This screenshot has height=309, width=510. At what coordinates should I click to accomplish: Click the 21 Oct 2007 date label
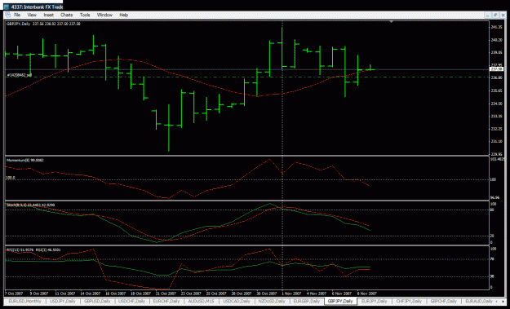(166, 293)
